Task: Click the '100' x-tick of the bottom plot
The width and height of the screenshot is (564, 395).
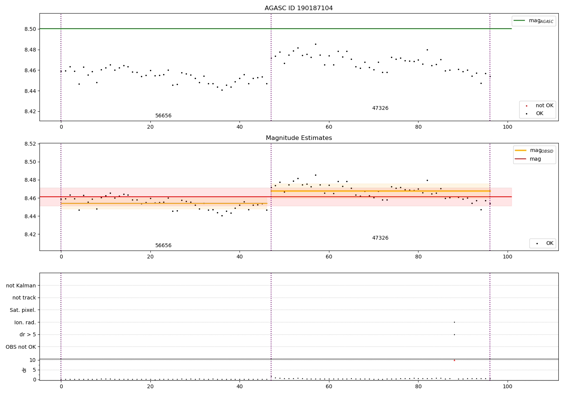Action: point(507,386)
